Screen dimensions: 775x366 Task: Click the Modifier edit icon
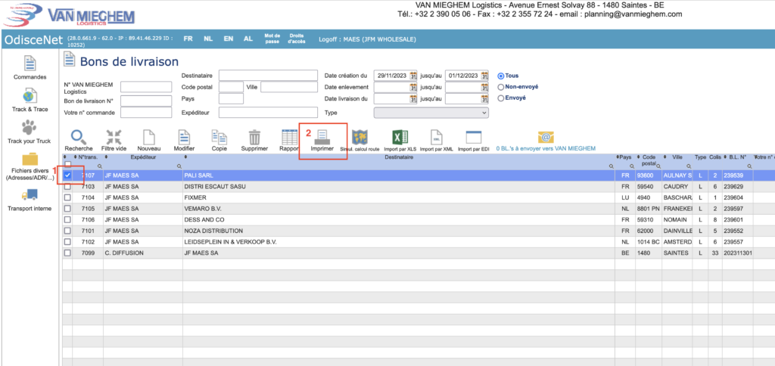click(x=185, y=138)
